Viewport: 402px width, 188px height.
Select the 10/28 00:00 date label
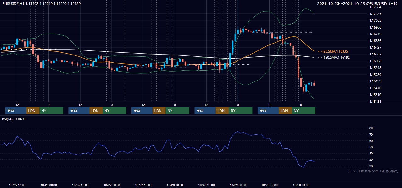[175, 185]
